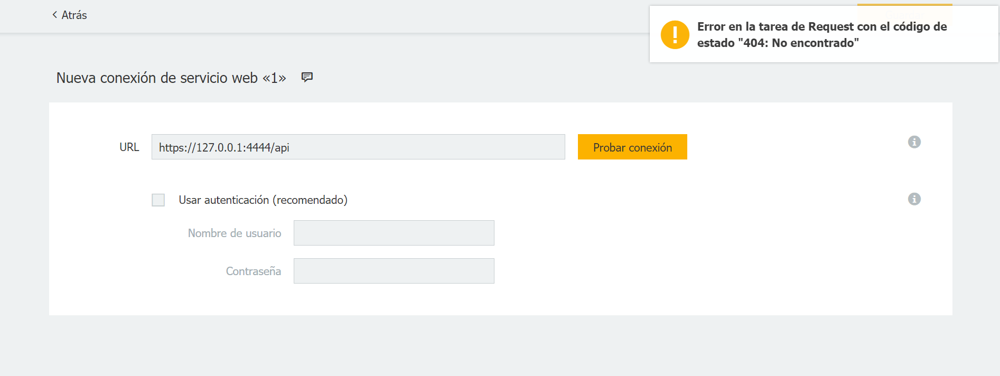Viewport: 1000px width, 376px height.
Task: Click the Contraseña label
Action: point(253,271)
